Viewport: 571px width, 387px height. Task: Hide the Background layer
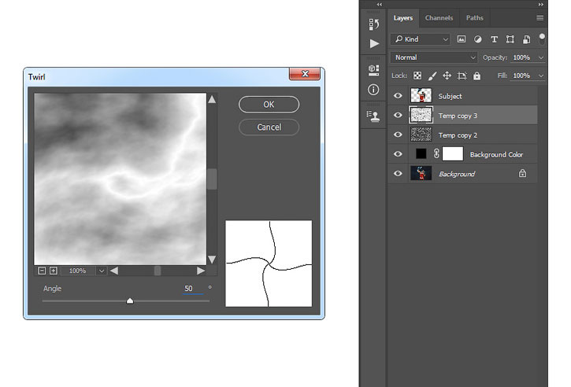pos(398,173)
